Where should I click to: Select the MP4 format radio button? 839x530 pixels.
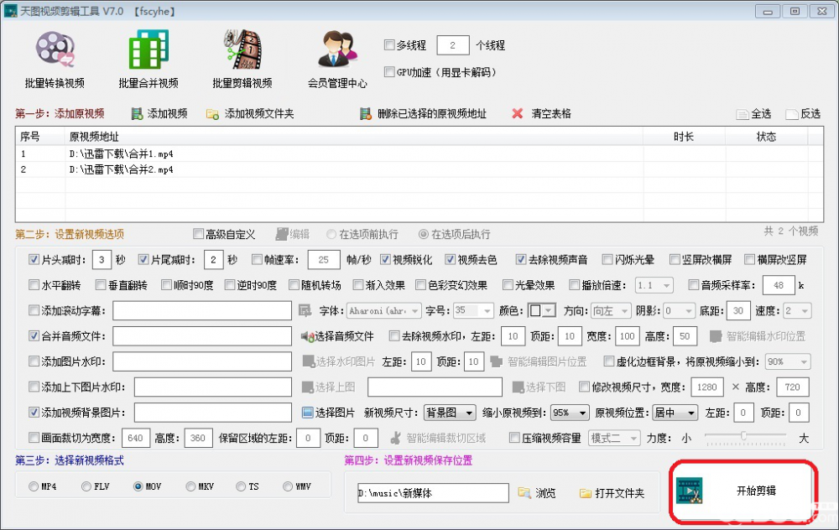[34, 486]
